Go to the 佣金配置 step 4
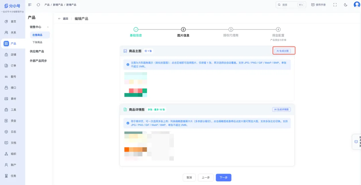The height and width of the screenshot is (185, 361). pos(278,34)
